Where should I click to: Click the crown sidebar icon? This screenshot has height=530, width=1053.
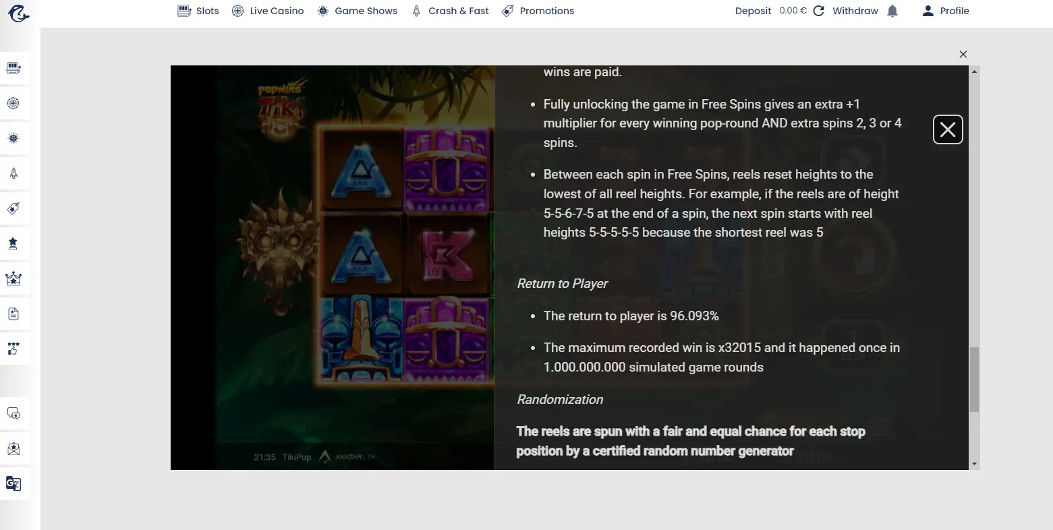click(x=13, y=278)
